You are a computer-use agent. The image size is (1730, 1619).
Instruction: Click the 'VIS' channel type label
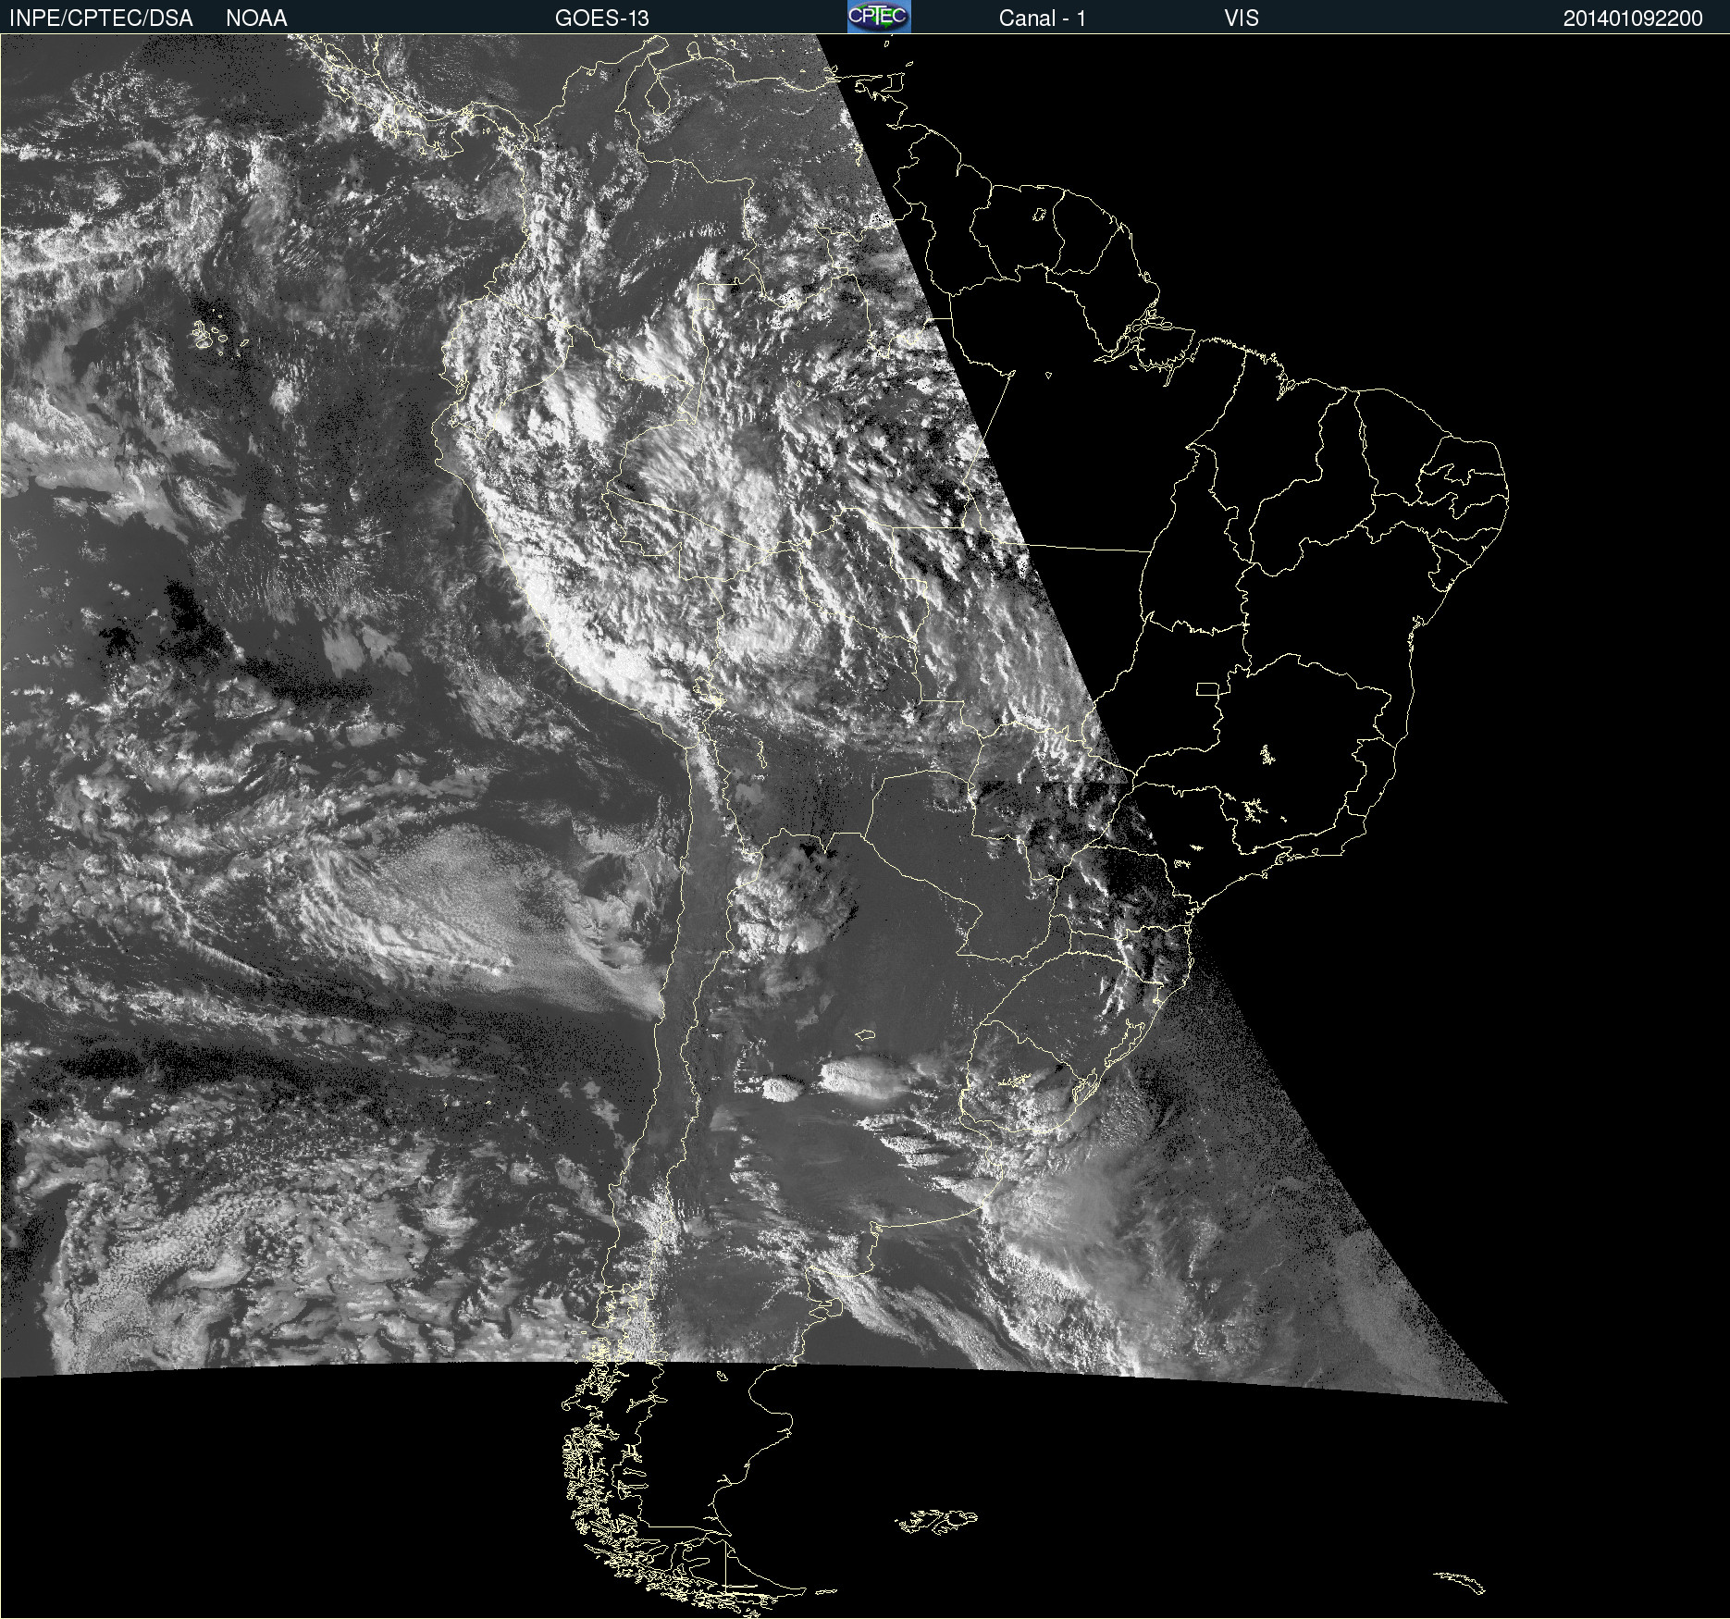(1242, 19)
